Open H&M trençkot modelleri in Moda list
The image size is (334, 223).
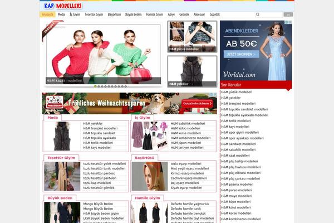100,128
